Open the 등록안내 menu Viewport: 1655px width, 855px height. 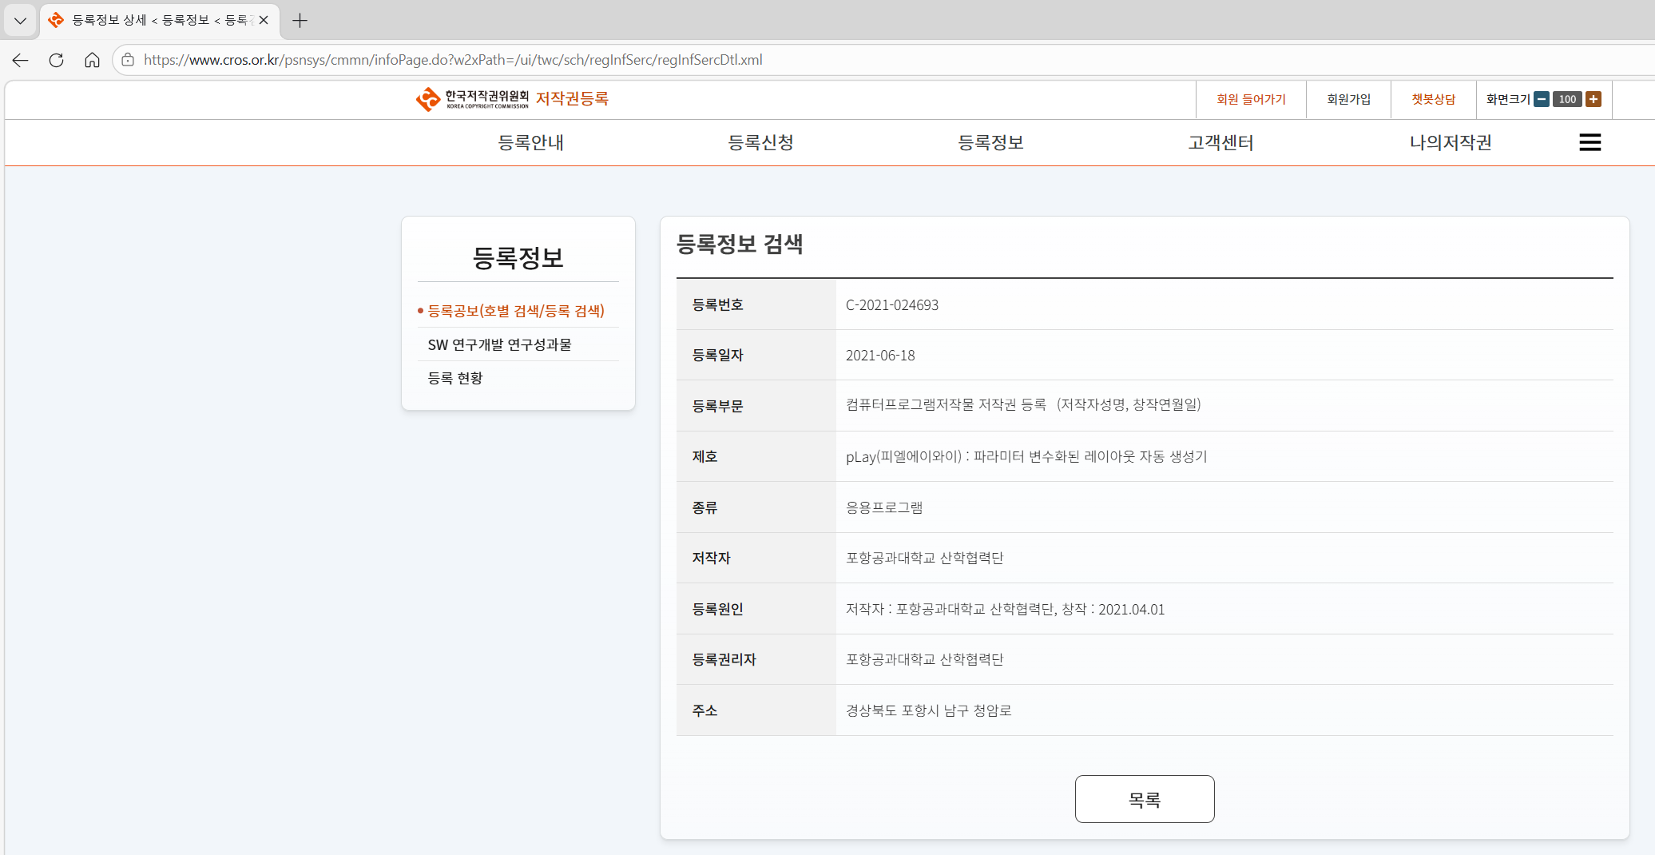coord(530,142)
